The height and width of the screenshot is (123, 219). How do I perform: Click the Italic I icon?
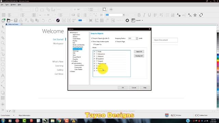144,15
